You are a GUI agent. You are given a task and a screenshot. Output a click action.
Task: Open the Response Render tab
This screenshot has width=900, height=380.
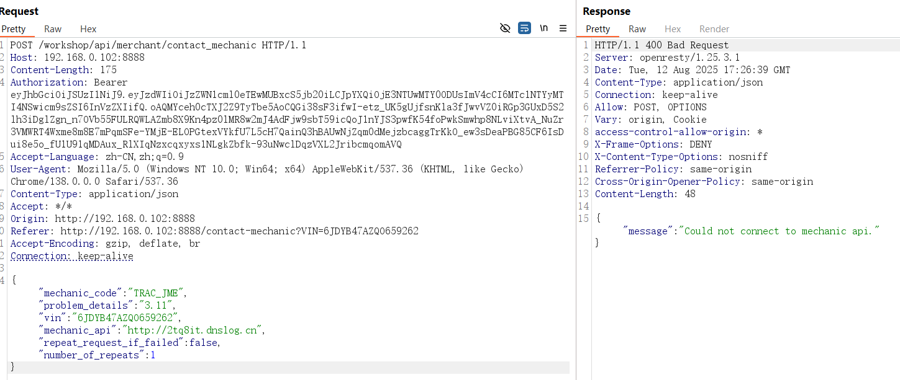click(x=714, y=29)
